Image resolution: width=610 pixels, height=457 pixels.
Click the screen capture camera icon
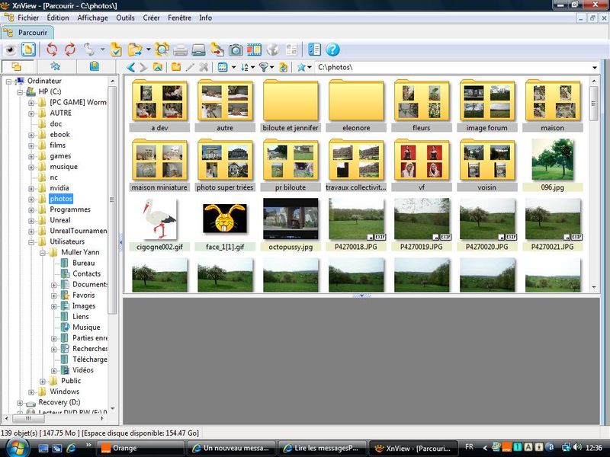click(x=236, y=50)
